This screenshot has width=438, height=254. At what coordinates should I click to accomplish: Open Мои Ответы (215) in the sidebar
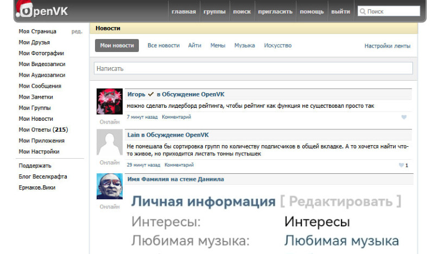click(43, 129)
